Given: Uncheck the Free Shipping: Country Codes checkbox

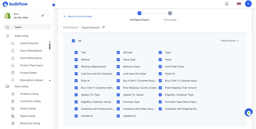Looking at the screenshot, I should pyautogui.click(x=118, y=88).
